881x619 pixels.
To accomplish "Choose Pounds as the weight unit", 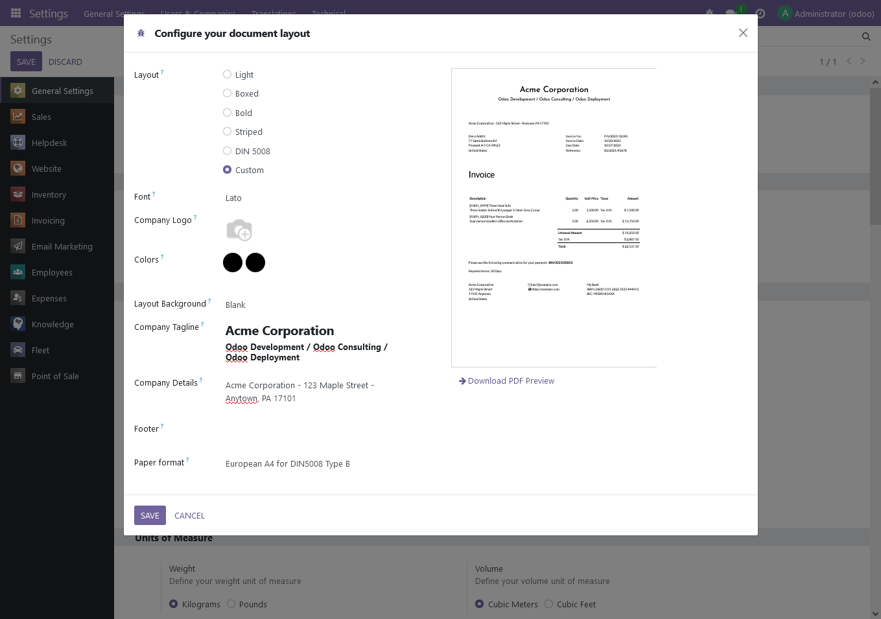I will point(231,604).
